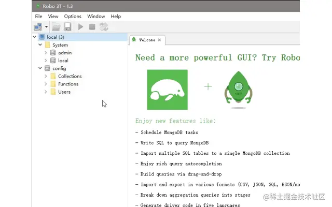Open the Window menu
Screen dimensions: 332x207
(x=96, y=16)
